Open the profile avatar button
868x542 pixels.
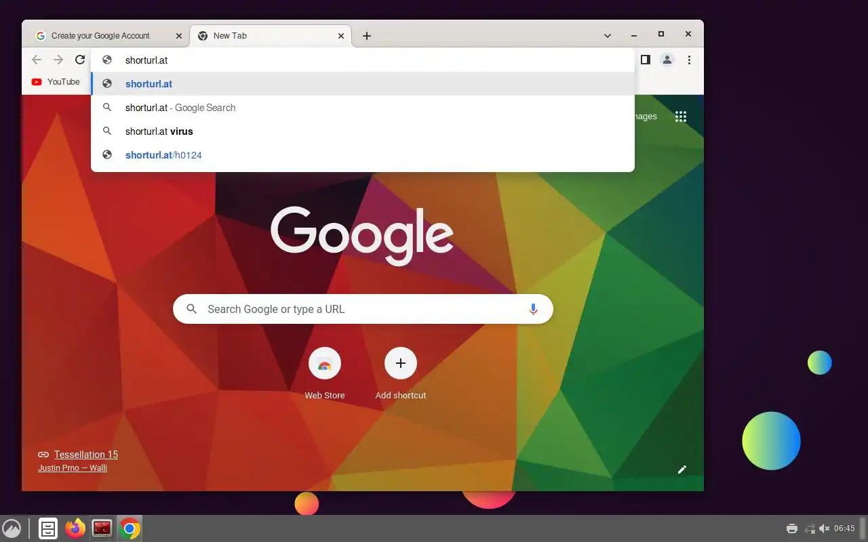667,60
